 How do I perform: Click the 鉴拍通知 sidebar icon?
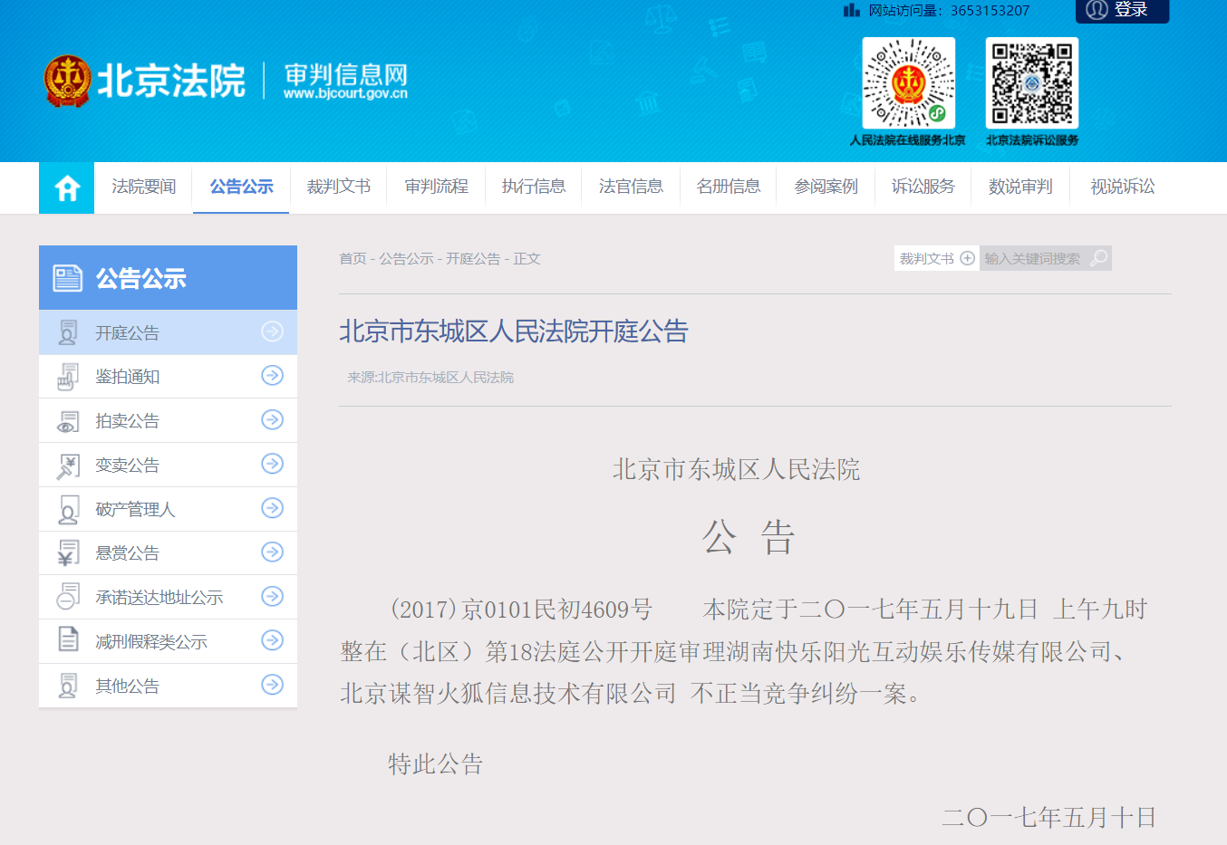[68, 377]
